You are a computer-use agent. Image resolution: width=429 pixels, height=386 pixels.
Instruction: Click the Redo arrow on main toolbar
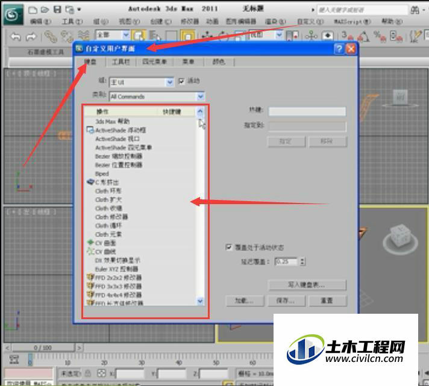[31, 36]
